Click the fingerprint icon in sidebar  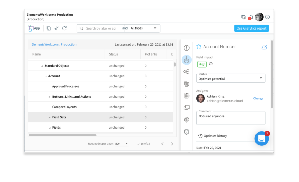point(186,119)
